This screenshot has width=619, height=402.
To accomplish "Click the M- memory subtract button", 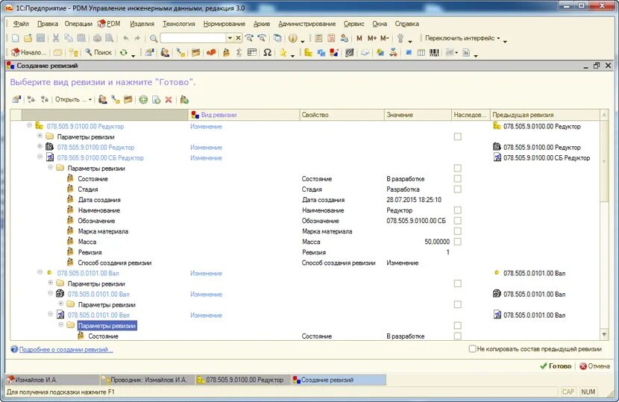I will click(385, 38).
